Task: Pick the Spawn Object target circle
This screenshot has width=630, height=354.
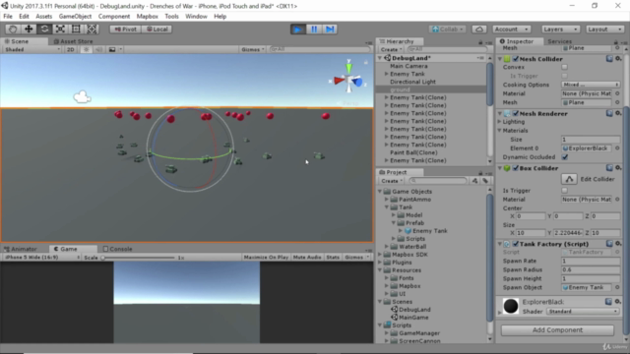Action: tap(617, 287)
